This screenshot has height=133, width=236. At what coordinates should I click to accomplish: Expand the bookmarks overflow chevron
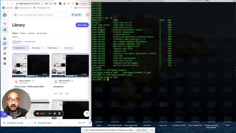click(x=71, y=8)
